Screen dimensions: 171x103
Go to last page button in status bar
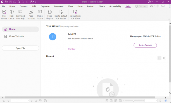(36, 101)
